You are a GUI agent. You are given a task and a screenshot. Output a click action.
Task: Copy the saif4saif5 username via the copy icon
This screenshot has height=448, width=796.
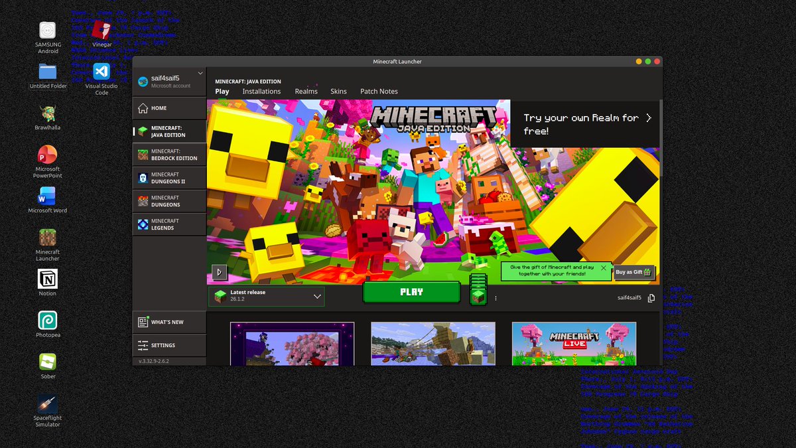[x=651, y=298]
